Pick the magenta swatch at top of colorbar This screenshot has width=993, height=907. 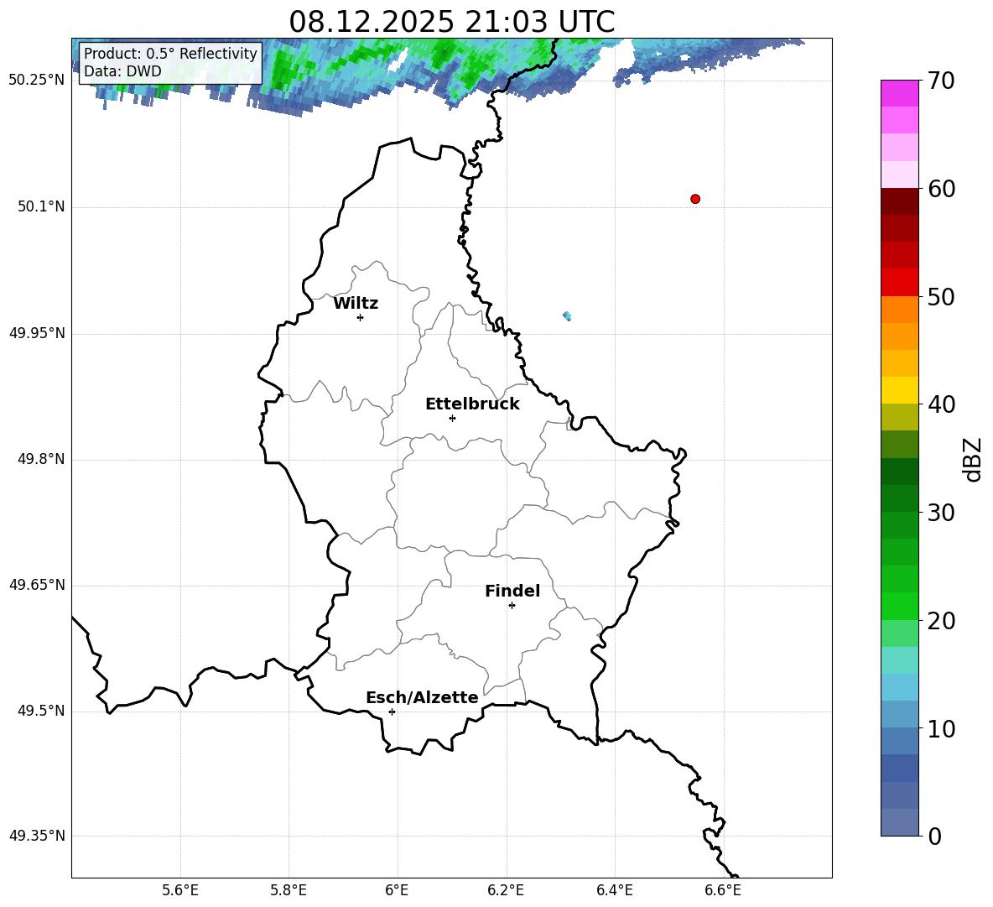pos(900,93)
